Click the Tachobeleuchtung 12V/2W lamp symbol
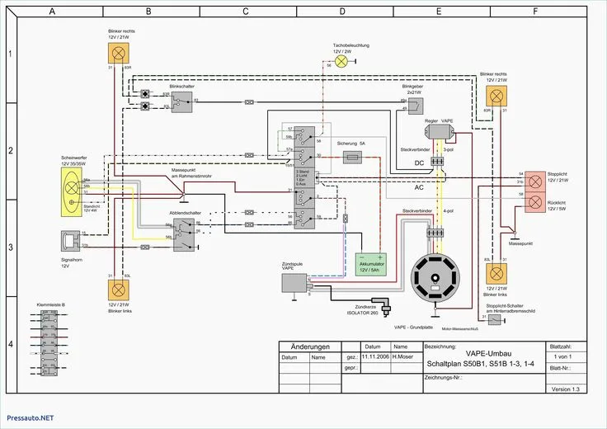The height and width of the screenshot is (429, 607). tap(341, 61)
